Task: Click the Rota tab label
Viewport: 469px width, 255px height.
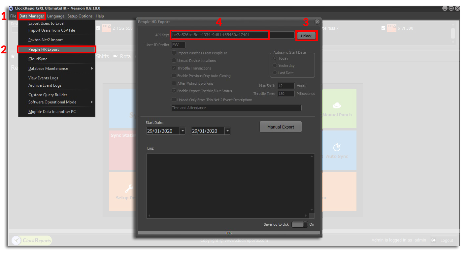Action: point(125,56)
